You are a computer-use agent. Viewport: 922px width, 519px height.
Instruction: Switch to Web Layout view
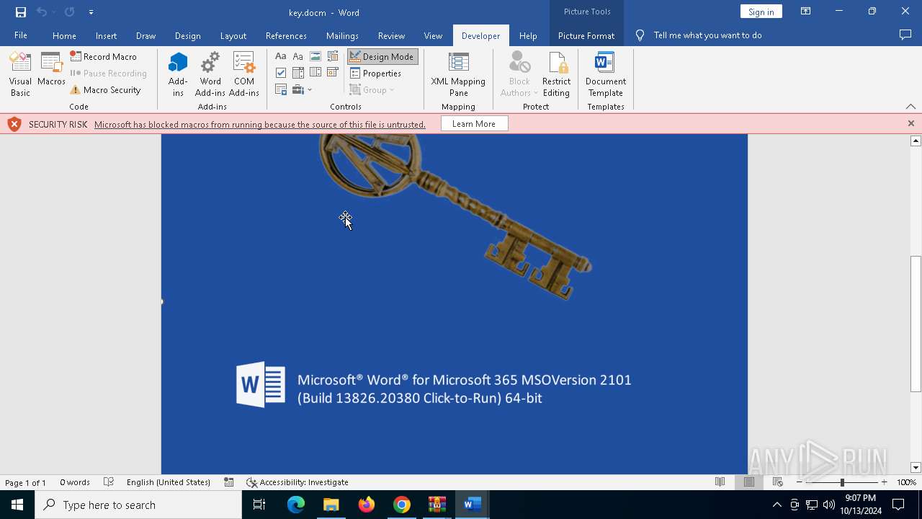pyautogui.click(x=778, y=482)
